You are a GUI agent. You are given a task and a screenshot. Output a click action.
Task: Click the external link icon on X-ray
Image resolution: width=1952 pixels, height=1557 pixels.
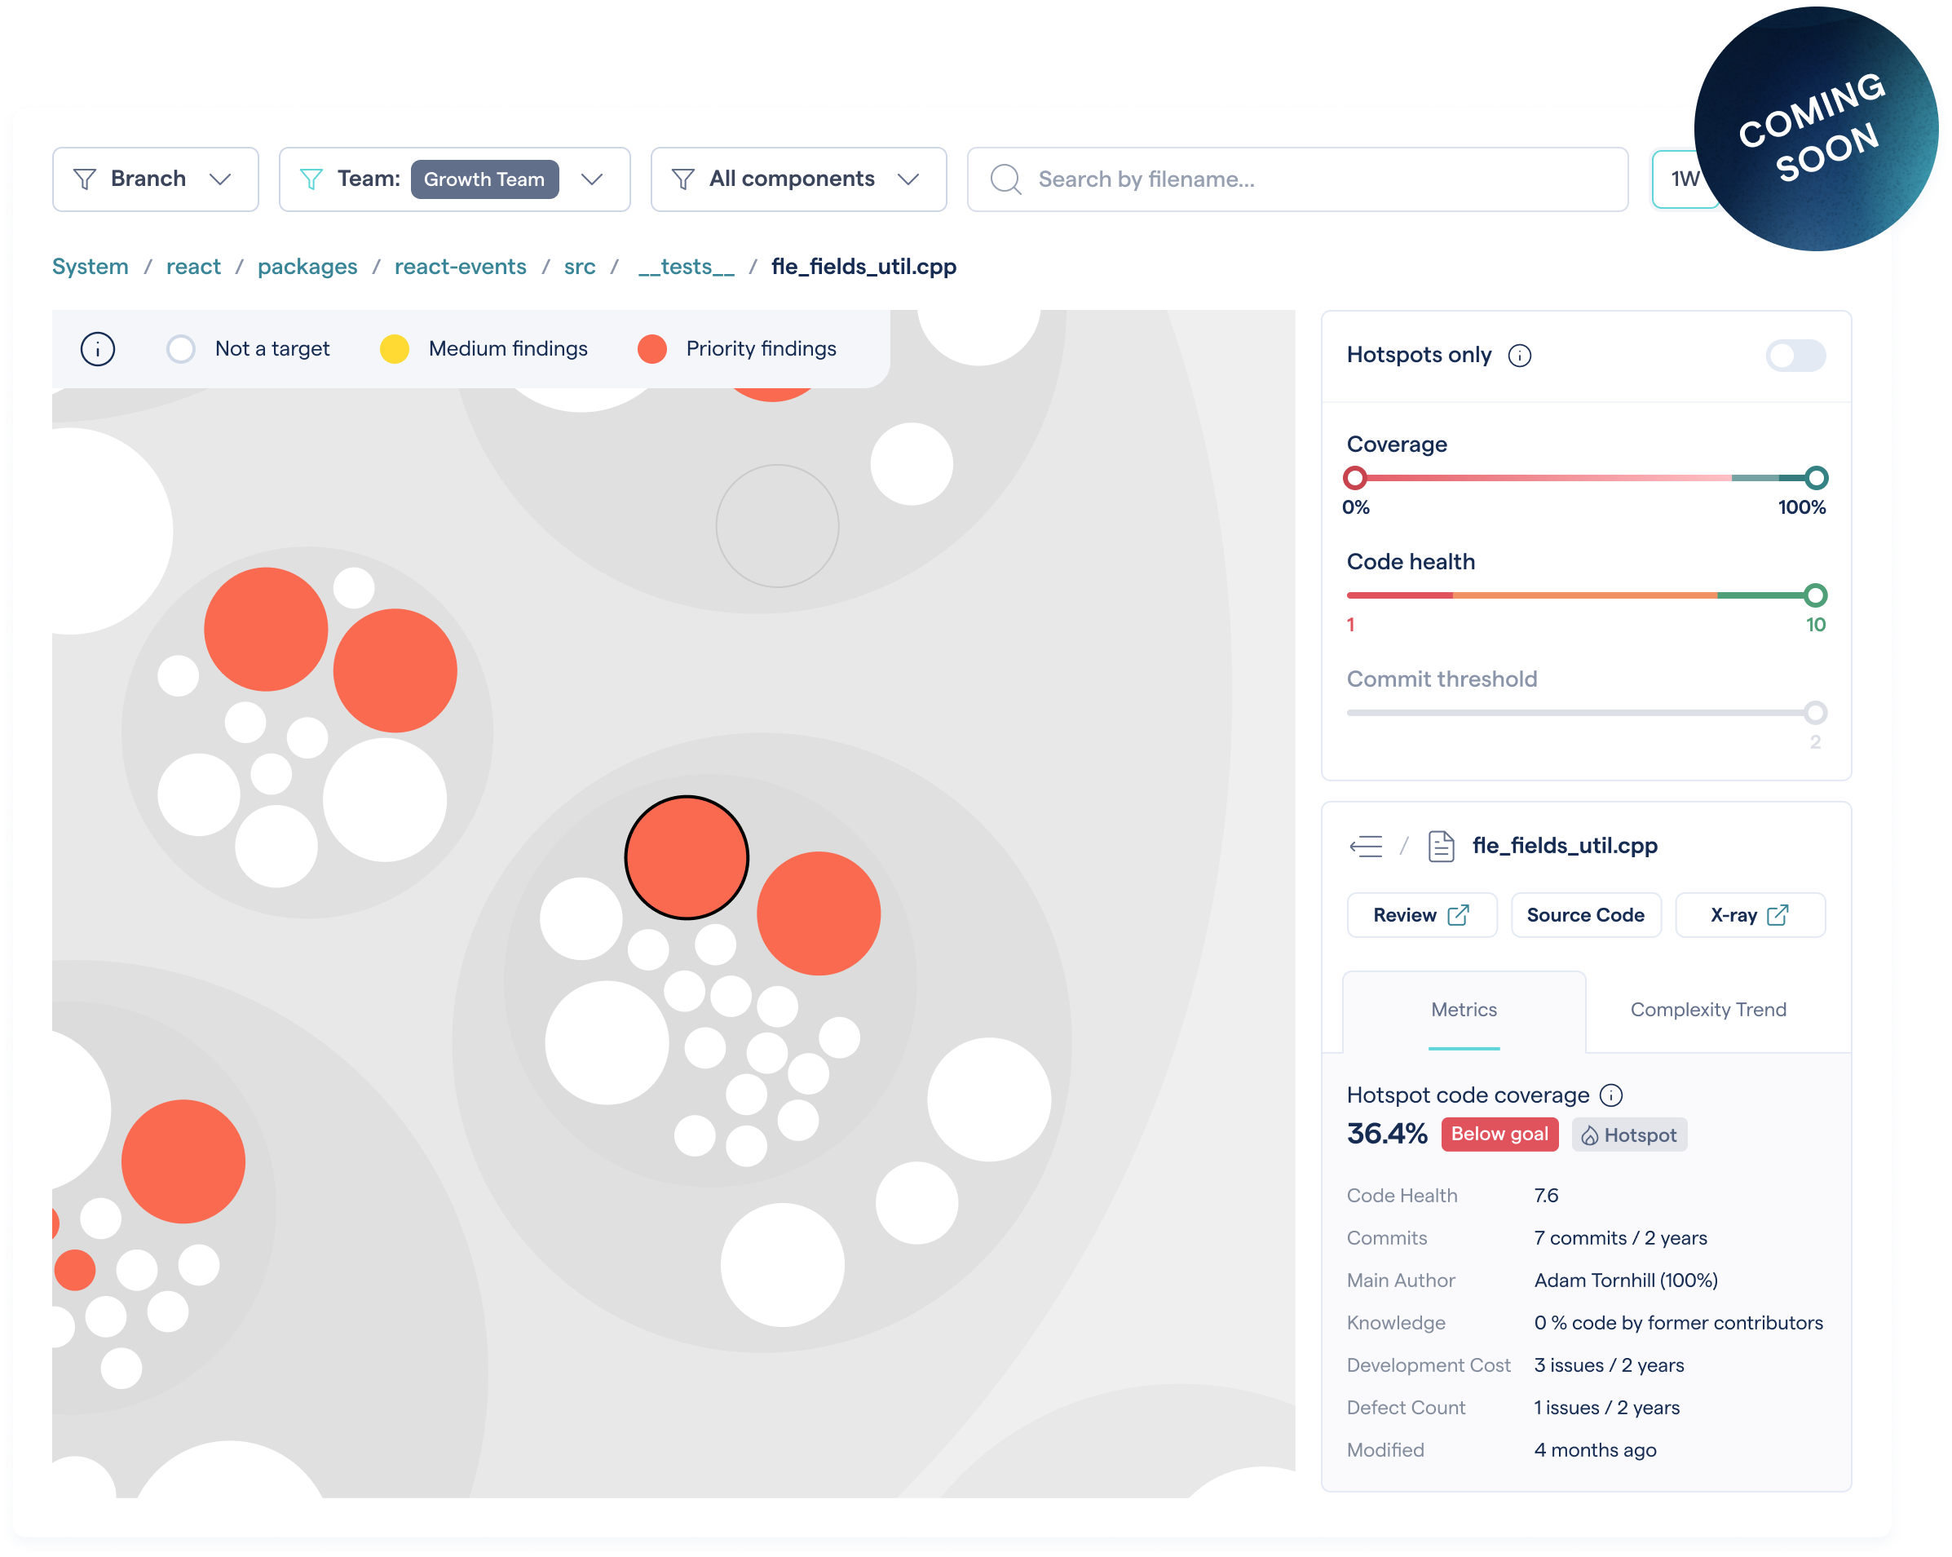click(1778, 915)
